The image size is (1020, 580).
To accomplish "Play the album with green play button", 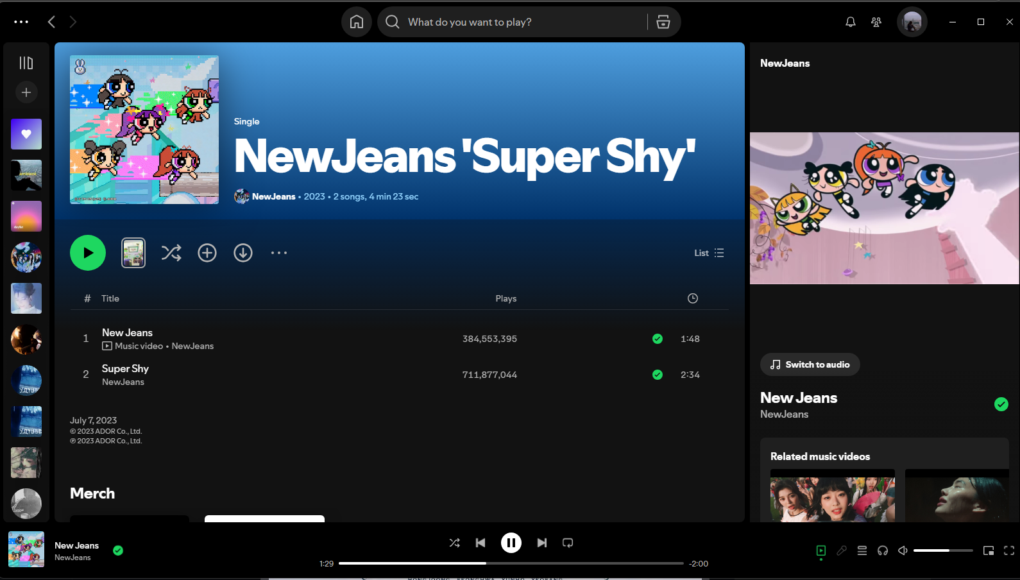I will tap(88, 253).
